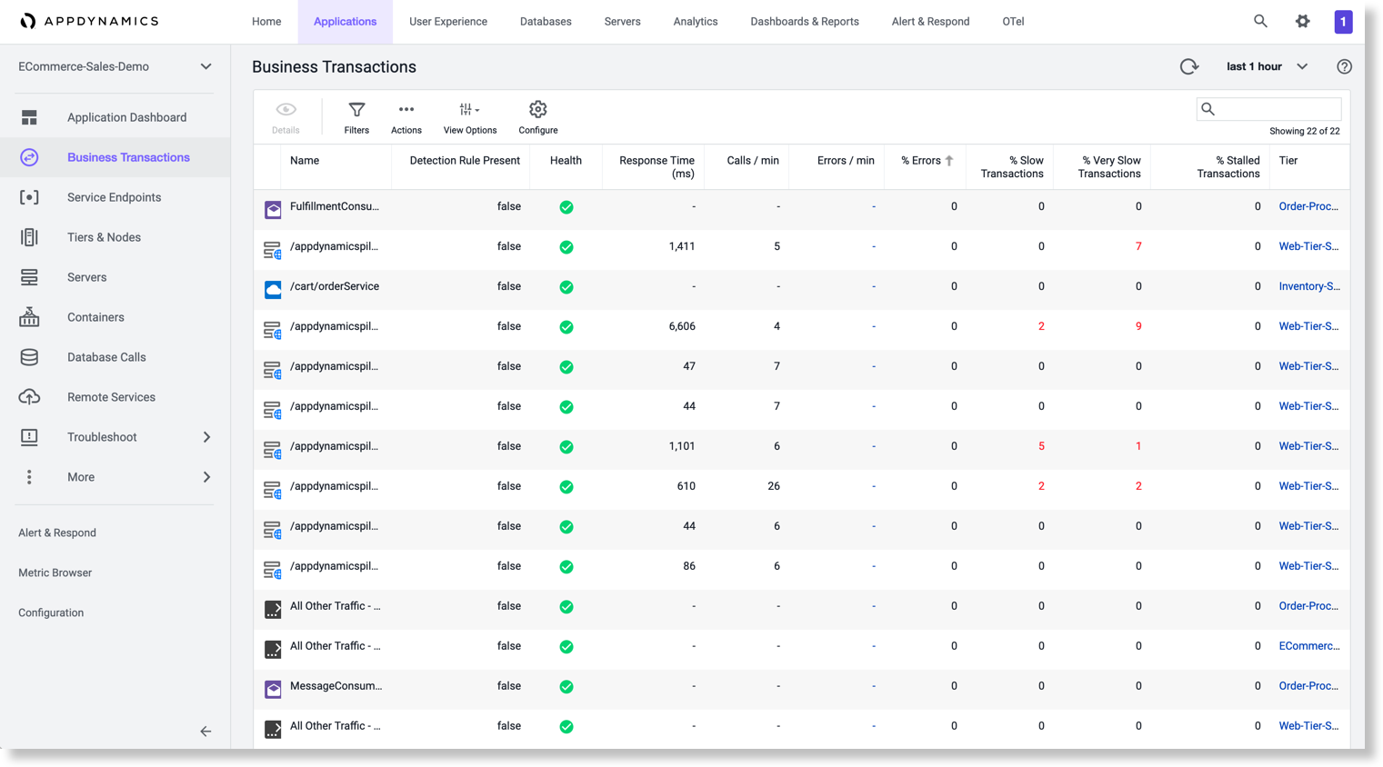The image size is (1383, 767).
Task: Click the Servers sidebar icon
Action: point(29,277)
